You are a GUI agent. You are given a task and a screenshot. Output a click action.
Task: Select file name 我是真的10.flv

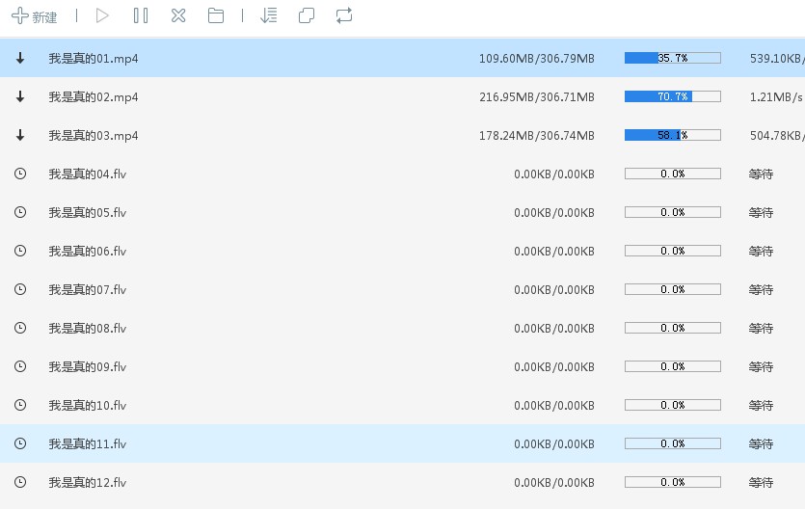point(88,405)
